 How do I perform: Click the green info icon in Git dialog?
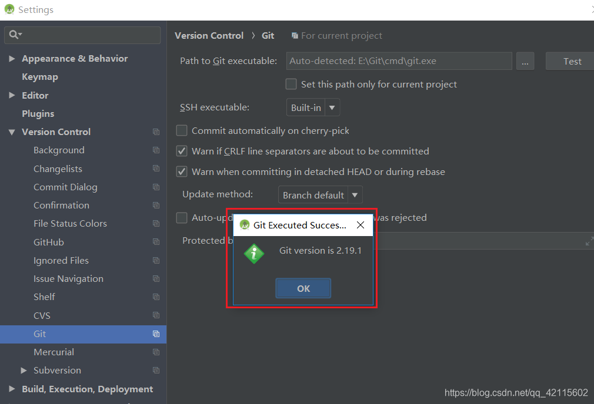click(x=254, y=254)
